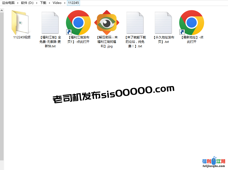Select the 【解压密码：来福利江湖找福利】.jpg image icon
Screen dimensions: 228x170
click(x=107, y=23)
